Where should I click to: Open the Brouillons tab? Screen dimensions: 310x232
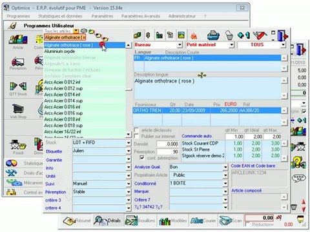pos(140,220)
